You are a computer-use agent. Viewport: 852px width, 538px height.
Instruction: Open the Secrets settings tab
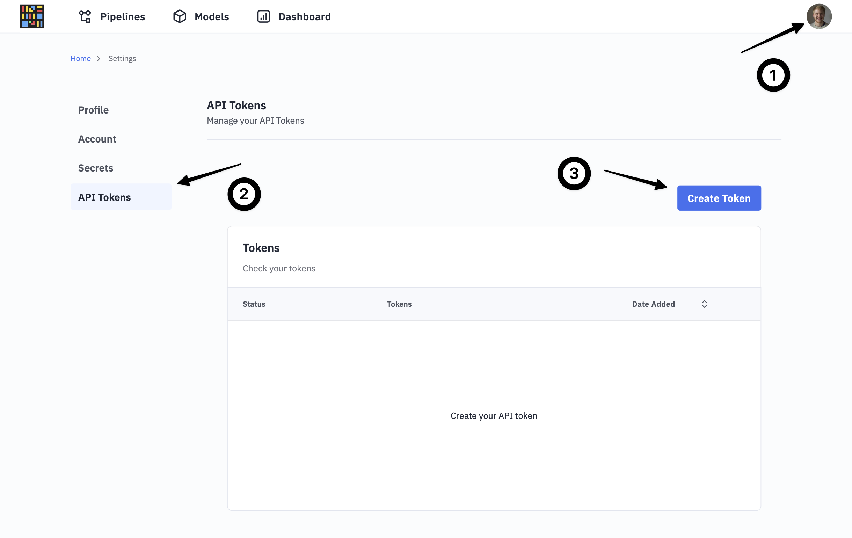pos(95,168)
